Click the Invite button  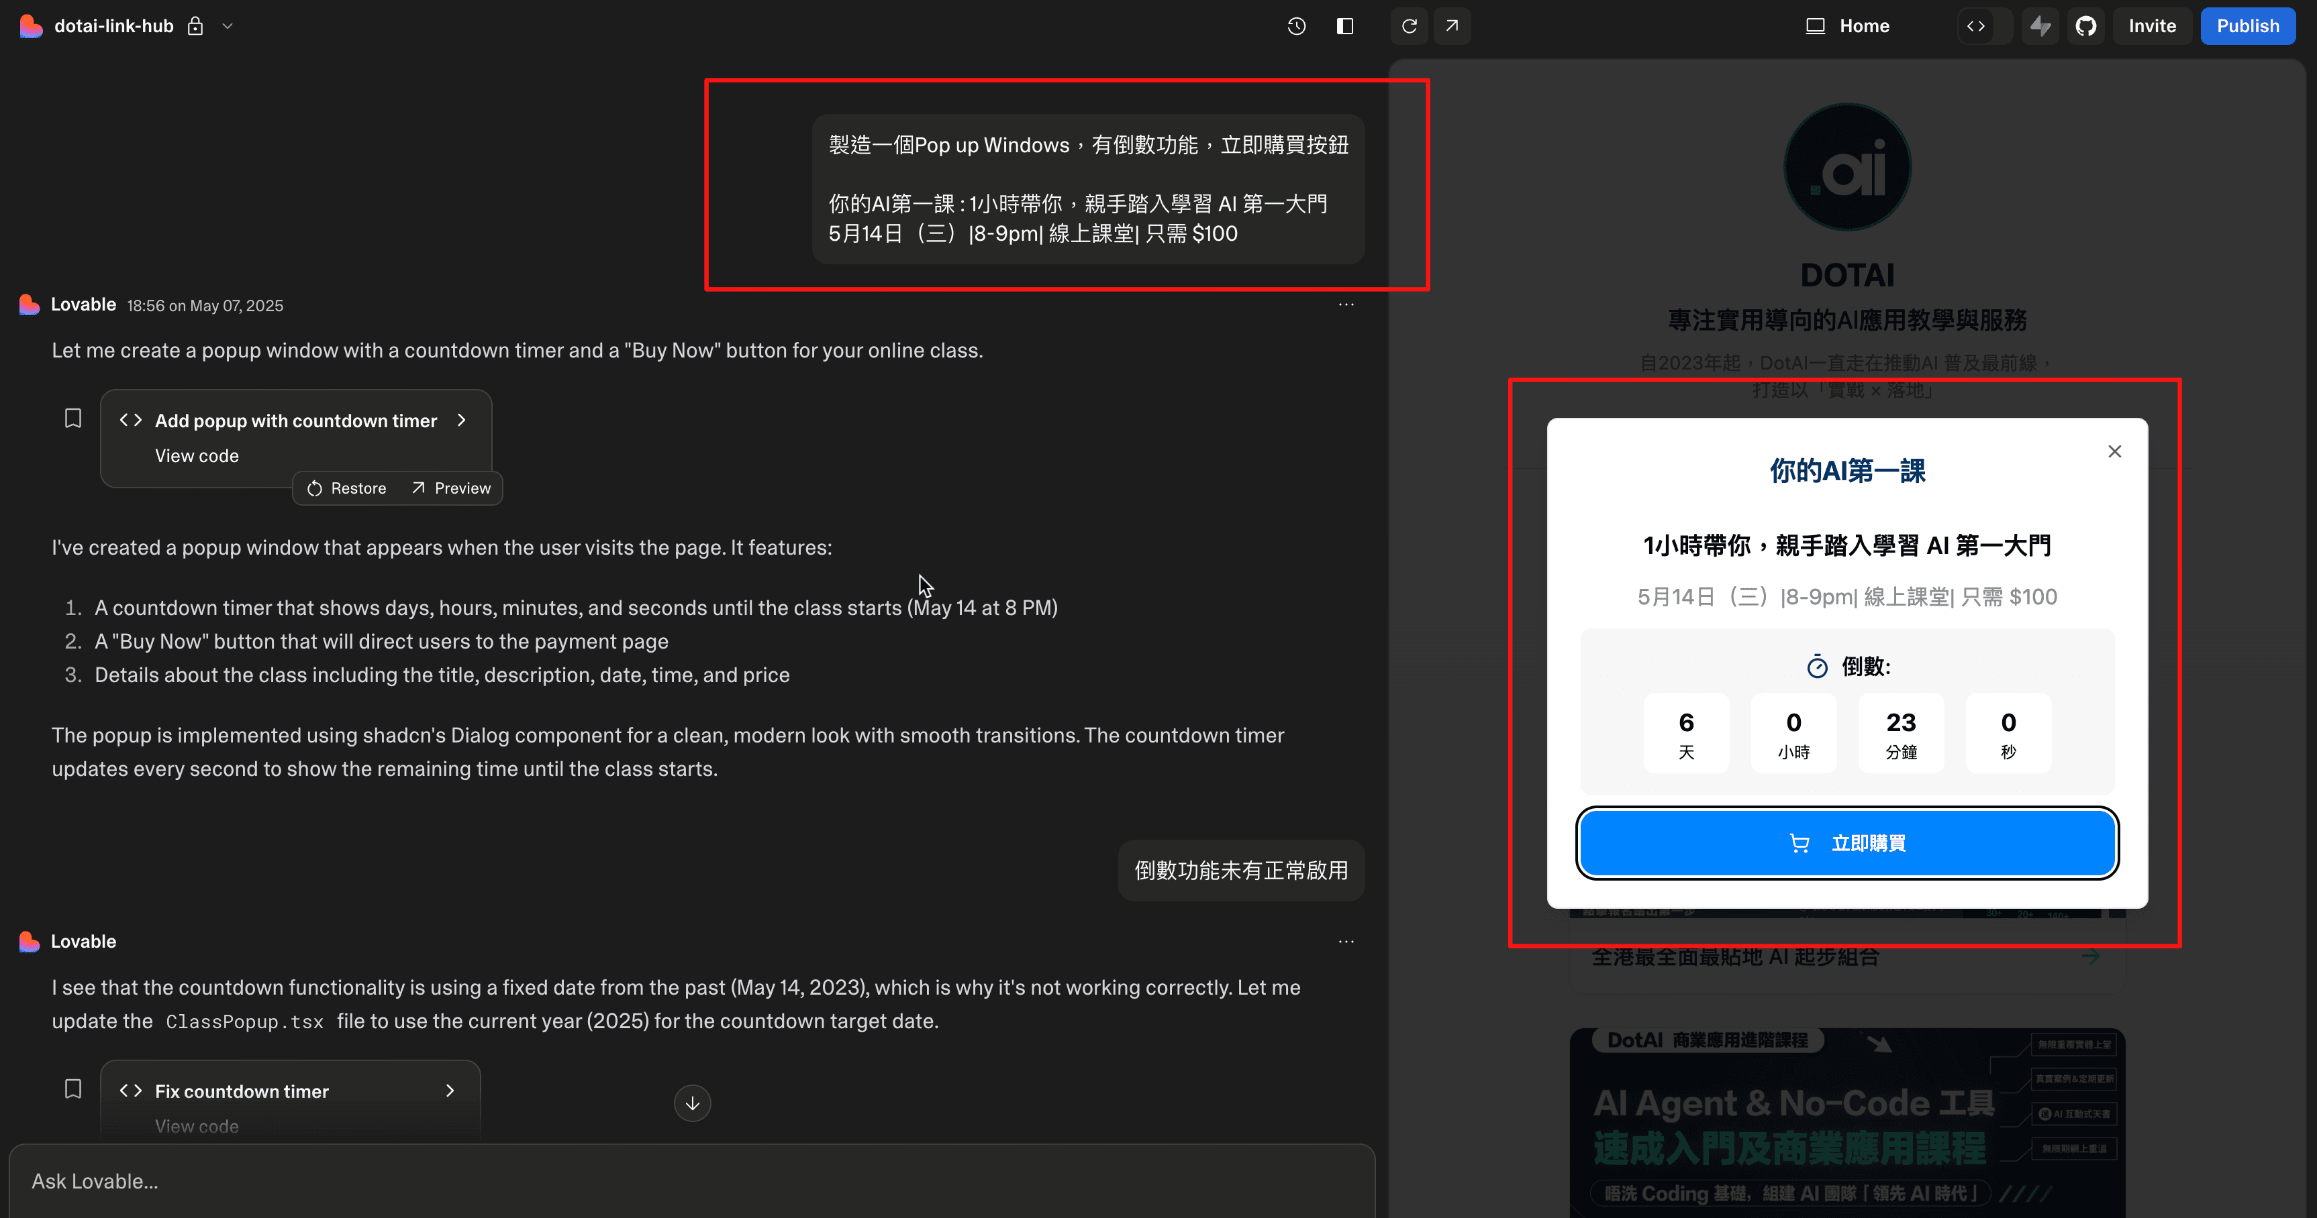point(2151,26)
